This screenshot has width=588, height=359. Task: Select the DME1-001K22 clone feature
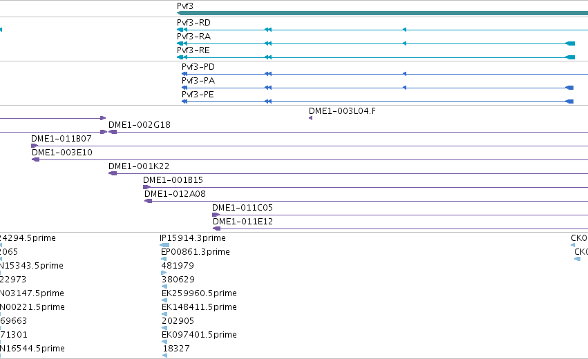[x=348, y=173]
